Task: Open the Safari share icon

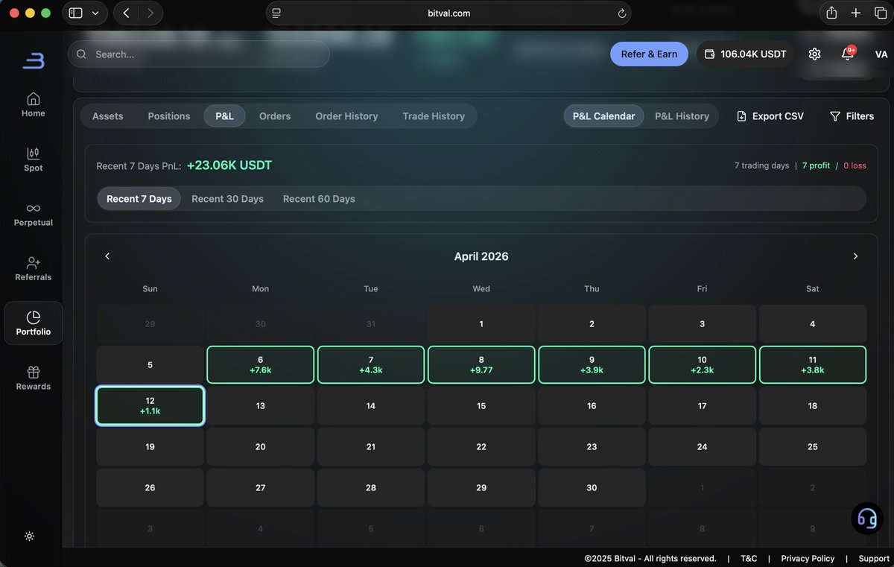Action: tap(831, 13)
